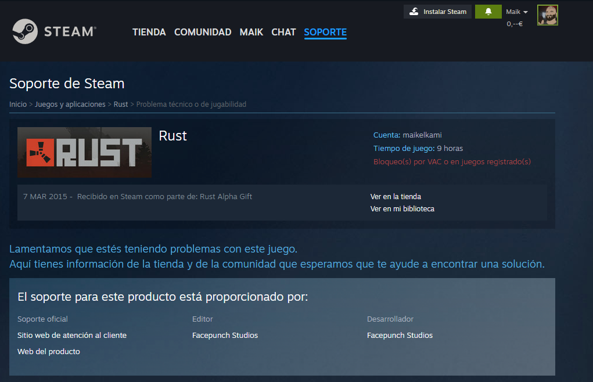593x382 pixels.
Task: Expand the Maik account dropdown
Action: point(516,12)
